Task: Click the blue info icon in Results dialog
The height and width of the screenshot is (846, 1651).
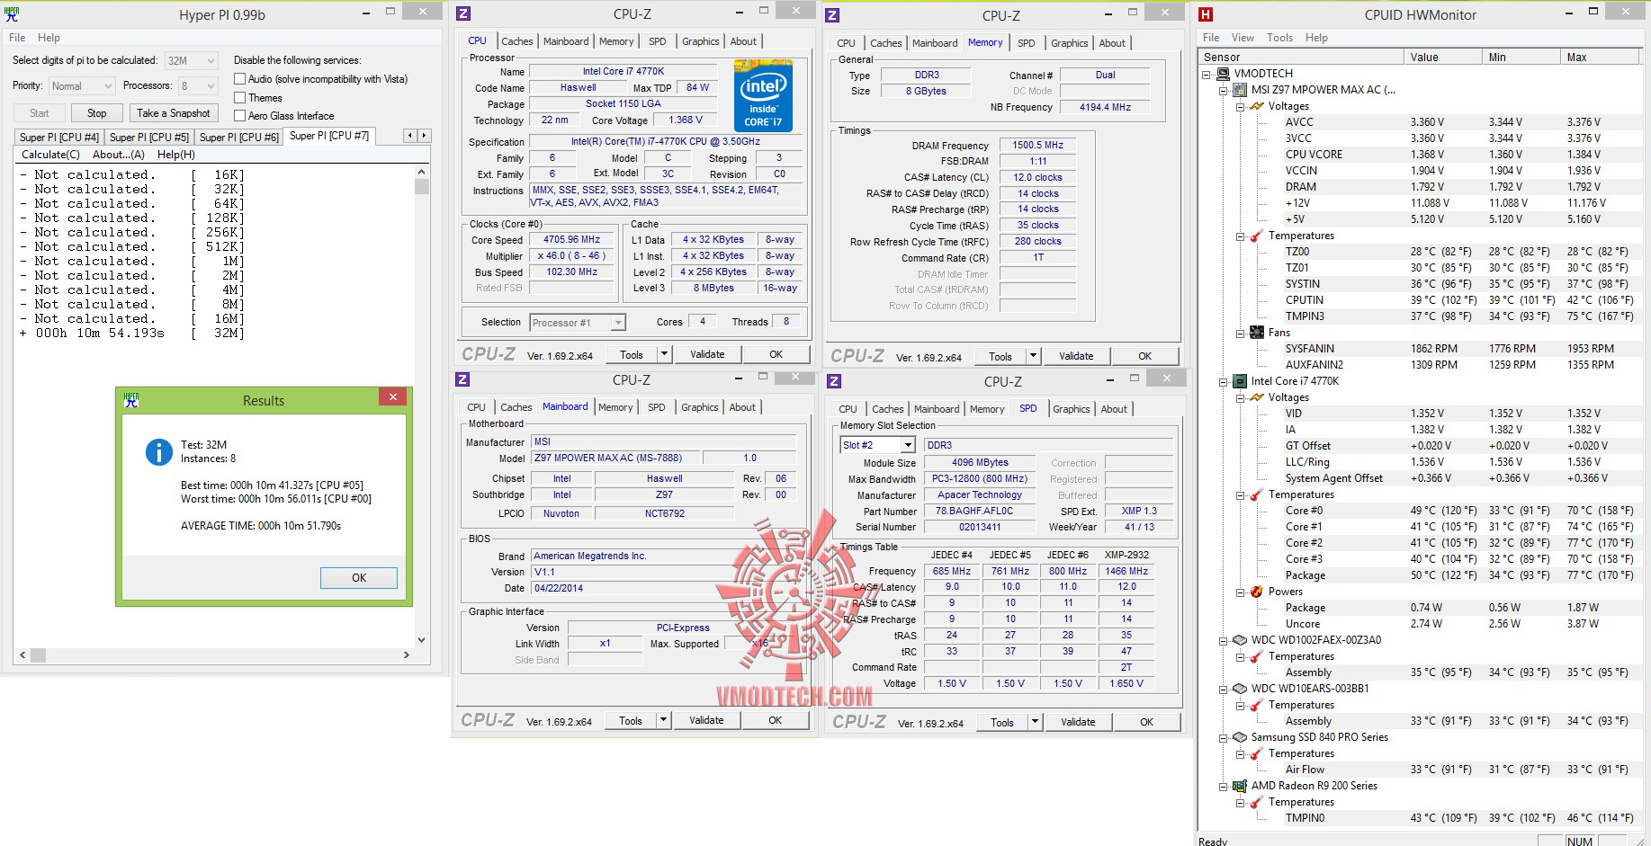Action: coord(159,451)
